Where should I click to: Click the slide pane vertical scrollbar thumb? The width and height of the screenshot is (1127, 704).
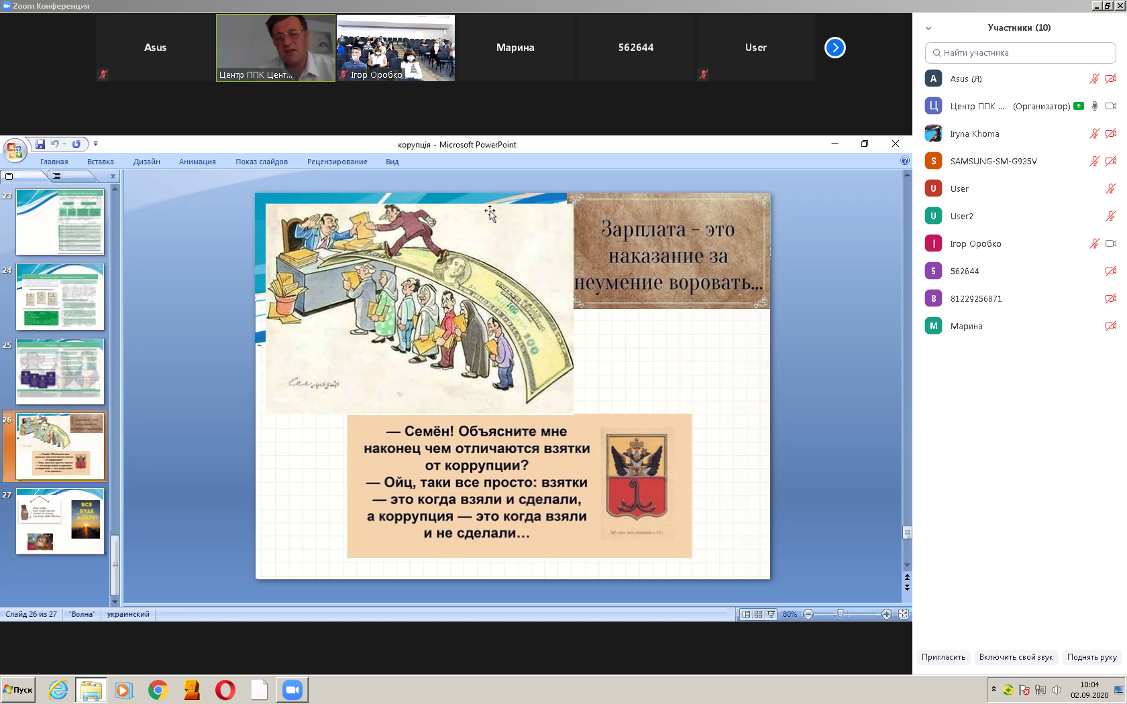[x=115, y=565]
